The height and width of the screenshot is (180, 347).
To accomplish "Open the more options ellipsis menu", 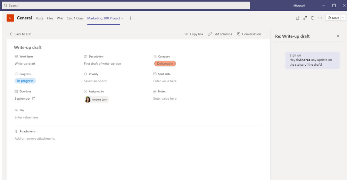I will click(x=320, y=18).
